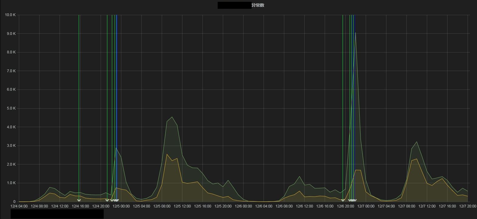Click the 12/7 08:00 time label

point(406,206)
